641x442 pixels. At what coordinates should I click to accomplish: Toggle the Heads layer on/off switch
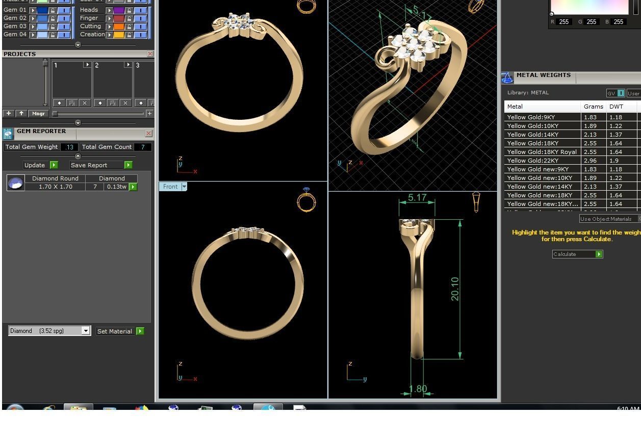(x=141, y=10)
